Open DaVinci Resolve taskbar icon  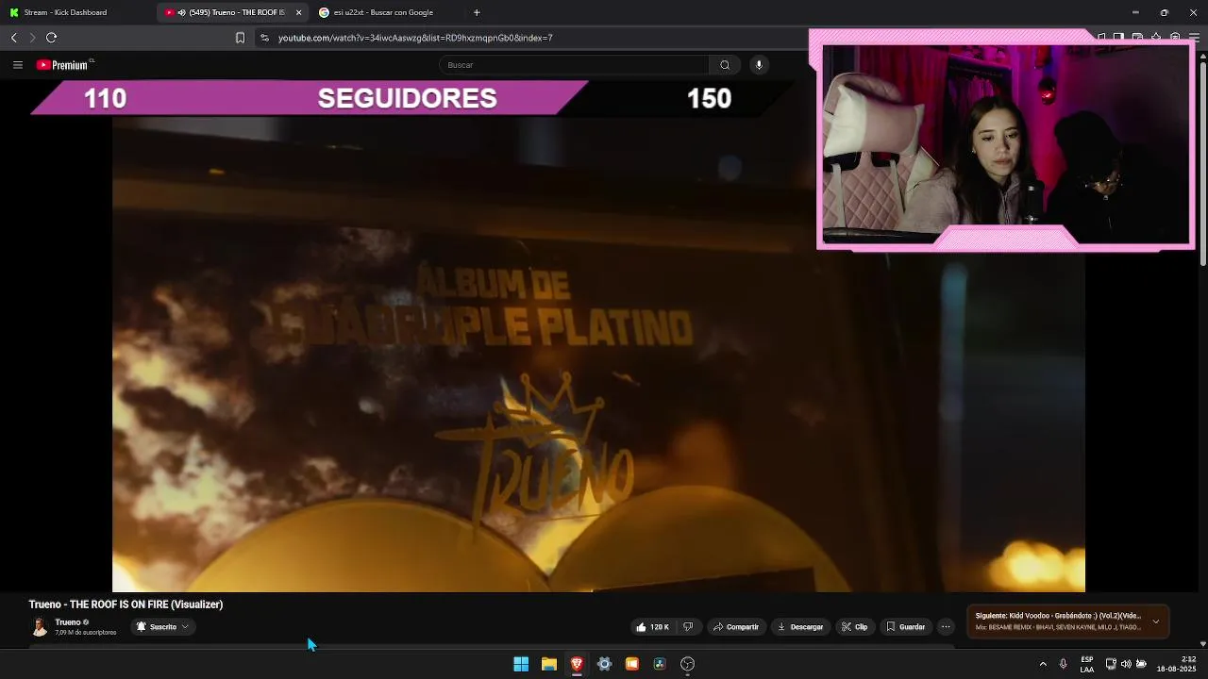tap(660, 664)
